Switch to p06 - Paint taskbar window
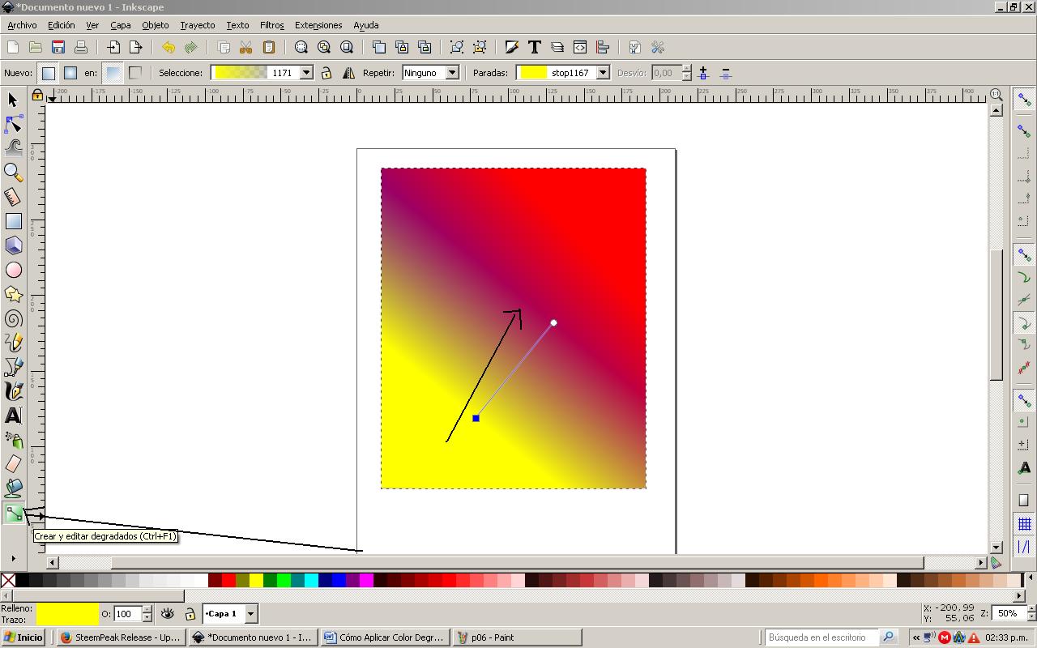The image size is (1037, 648). click(x=517, y=637)
